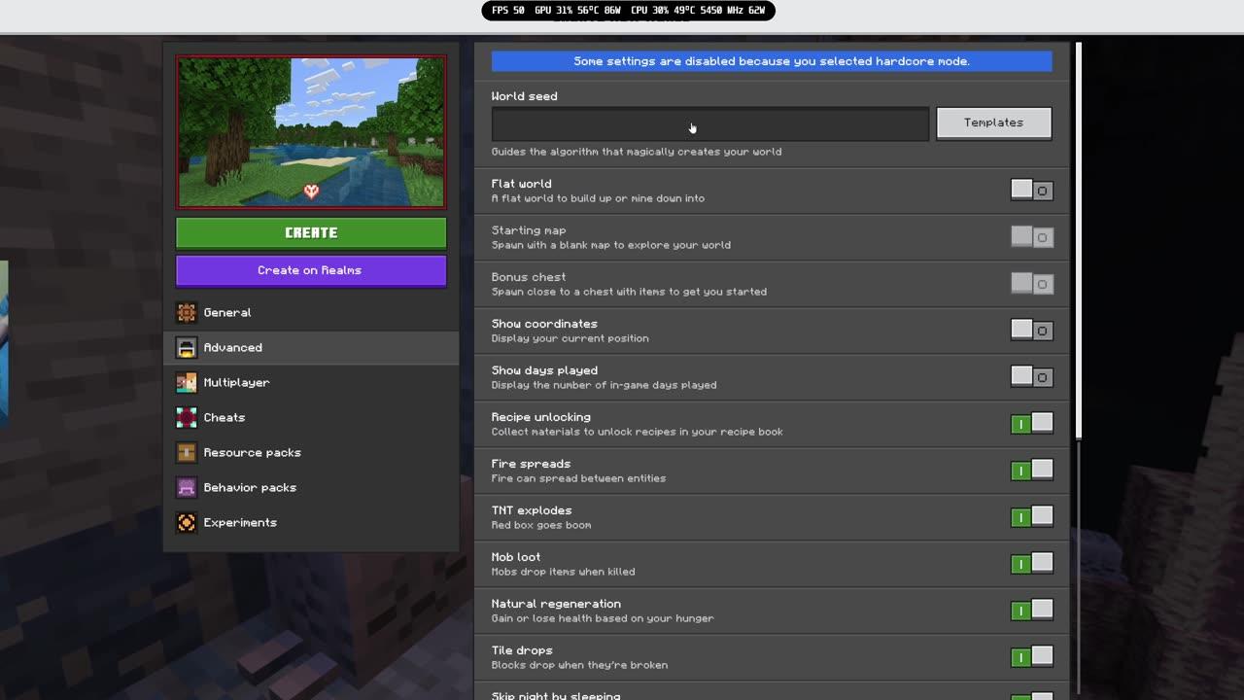The height and width of the screenshot is (700, 1244).
Task: Turn off TNT explodes toggle
Action: 1031,517
